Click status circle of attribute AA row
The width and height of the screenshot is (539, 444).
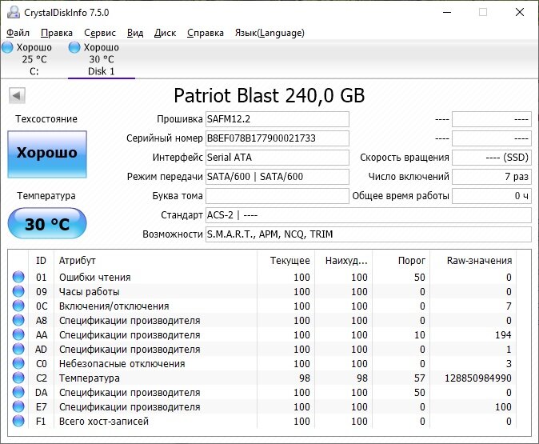(x=18, y=334)
